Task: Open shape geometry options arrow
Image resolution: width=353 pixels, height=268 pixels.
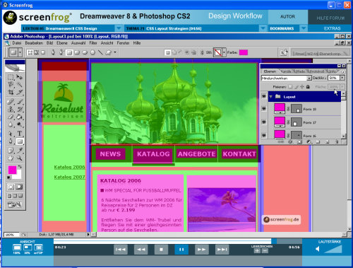Action: (115, 52)
